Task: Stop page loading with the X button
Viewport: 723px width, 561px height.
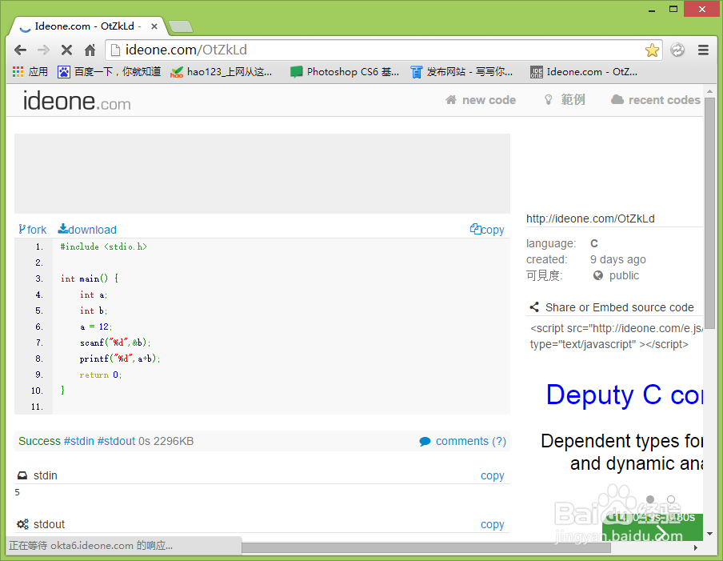Action: tap(66, 50)
